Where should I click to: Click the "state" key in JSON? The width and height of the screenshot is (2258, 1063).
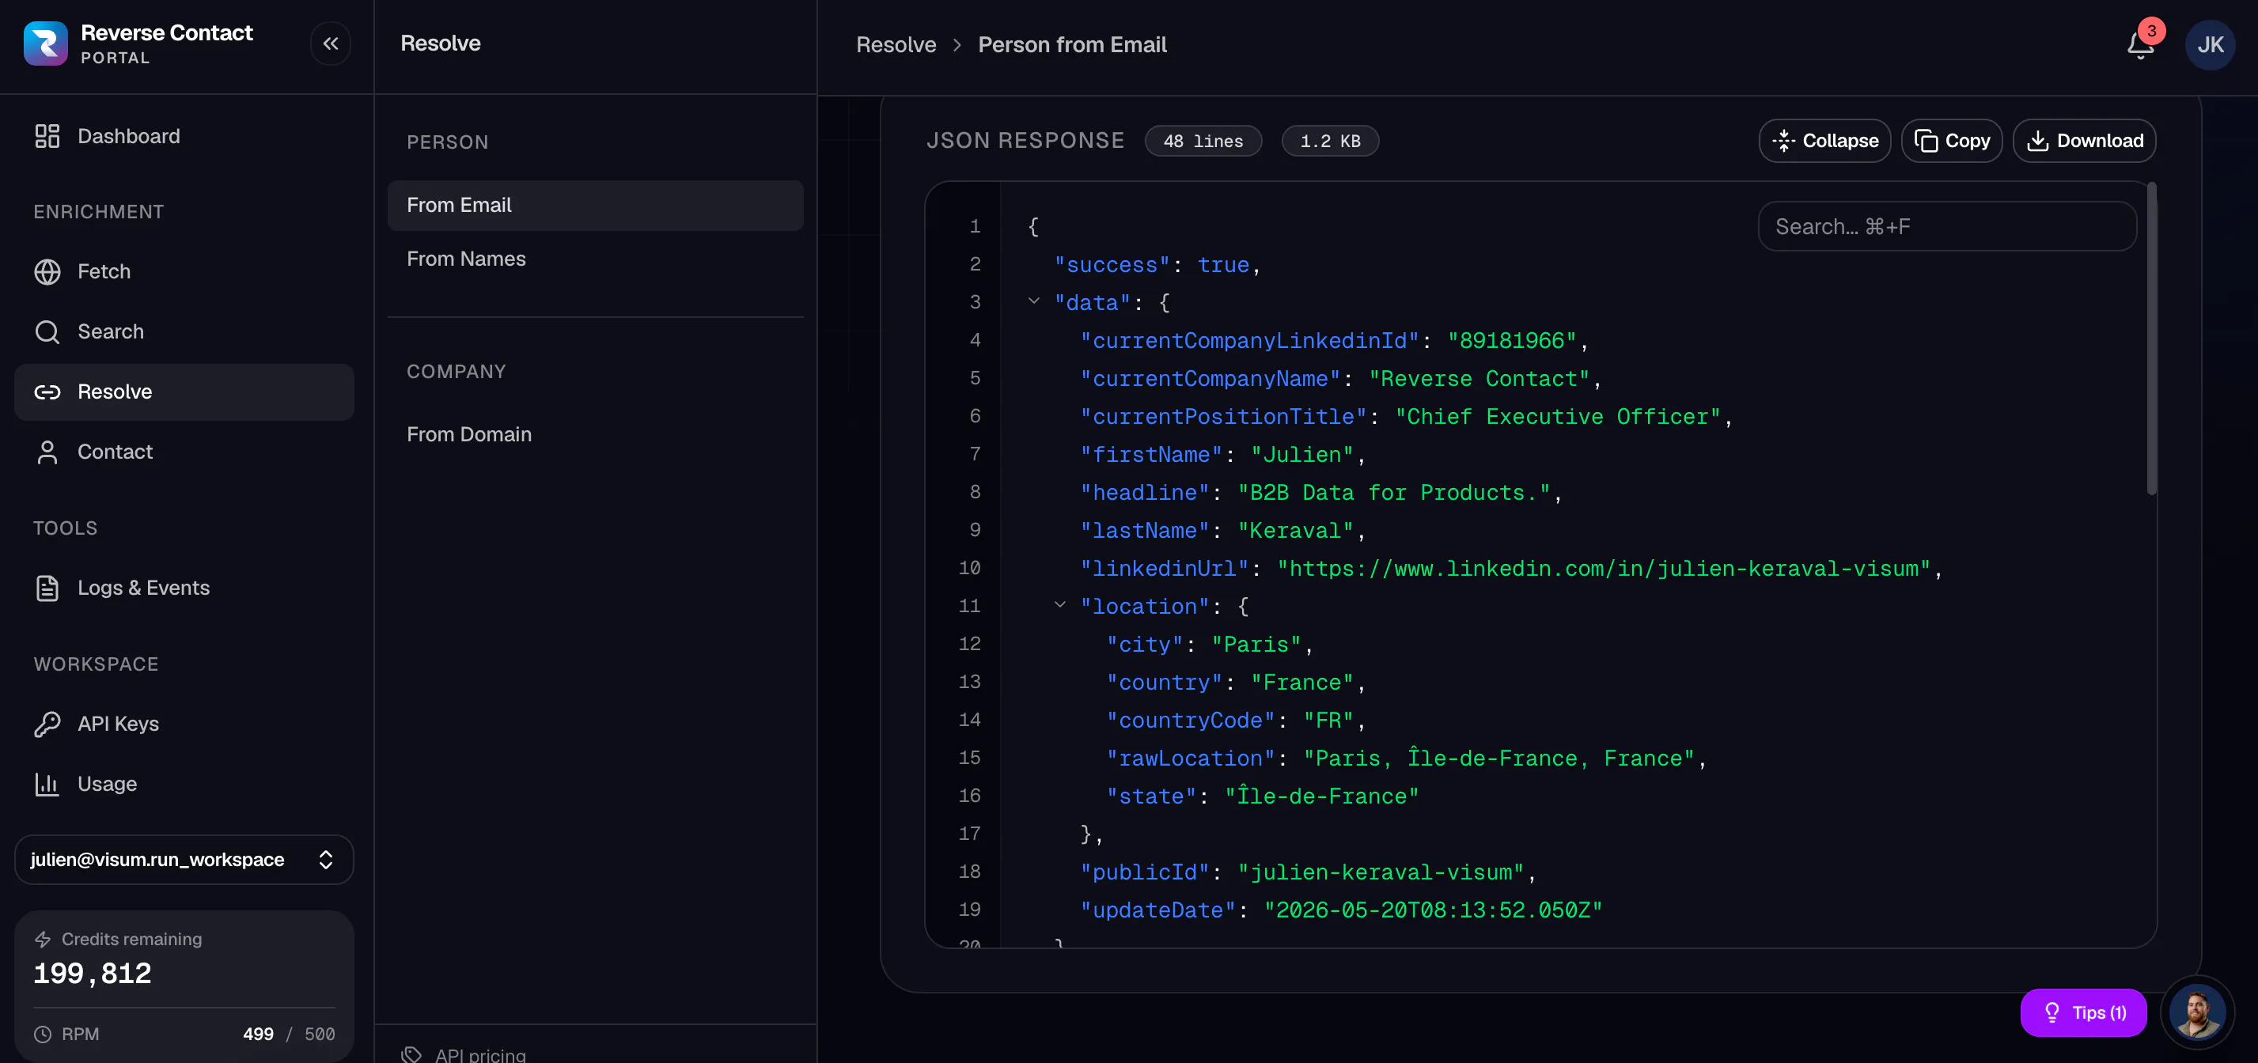[x=1151, y=796]
